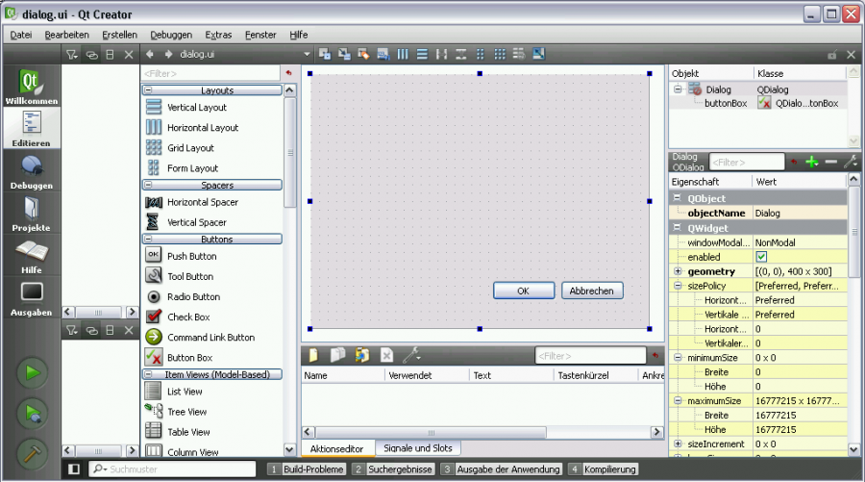The width and height of the screenshot is (865, 482).
Task: Apply grid layout from the toolbar
Action: point(500,54)
